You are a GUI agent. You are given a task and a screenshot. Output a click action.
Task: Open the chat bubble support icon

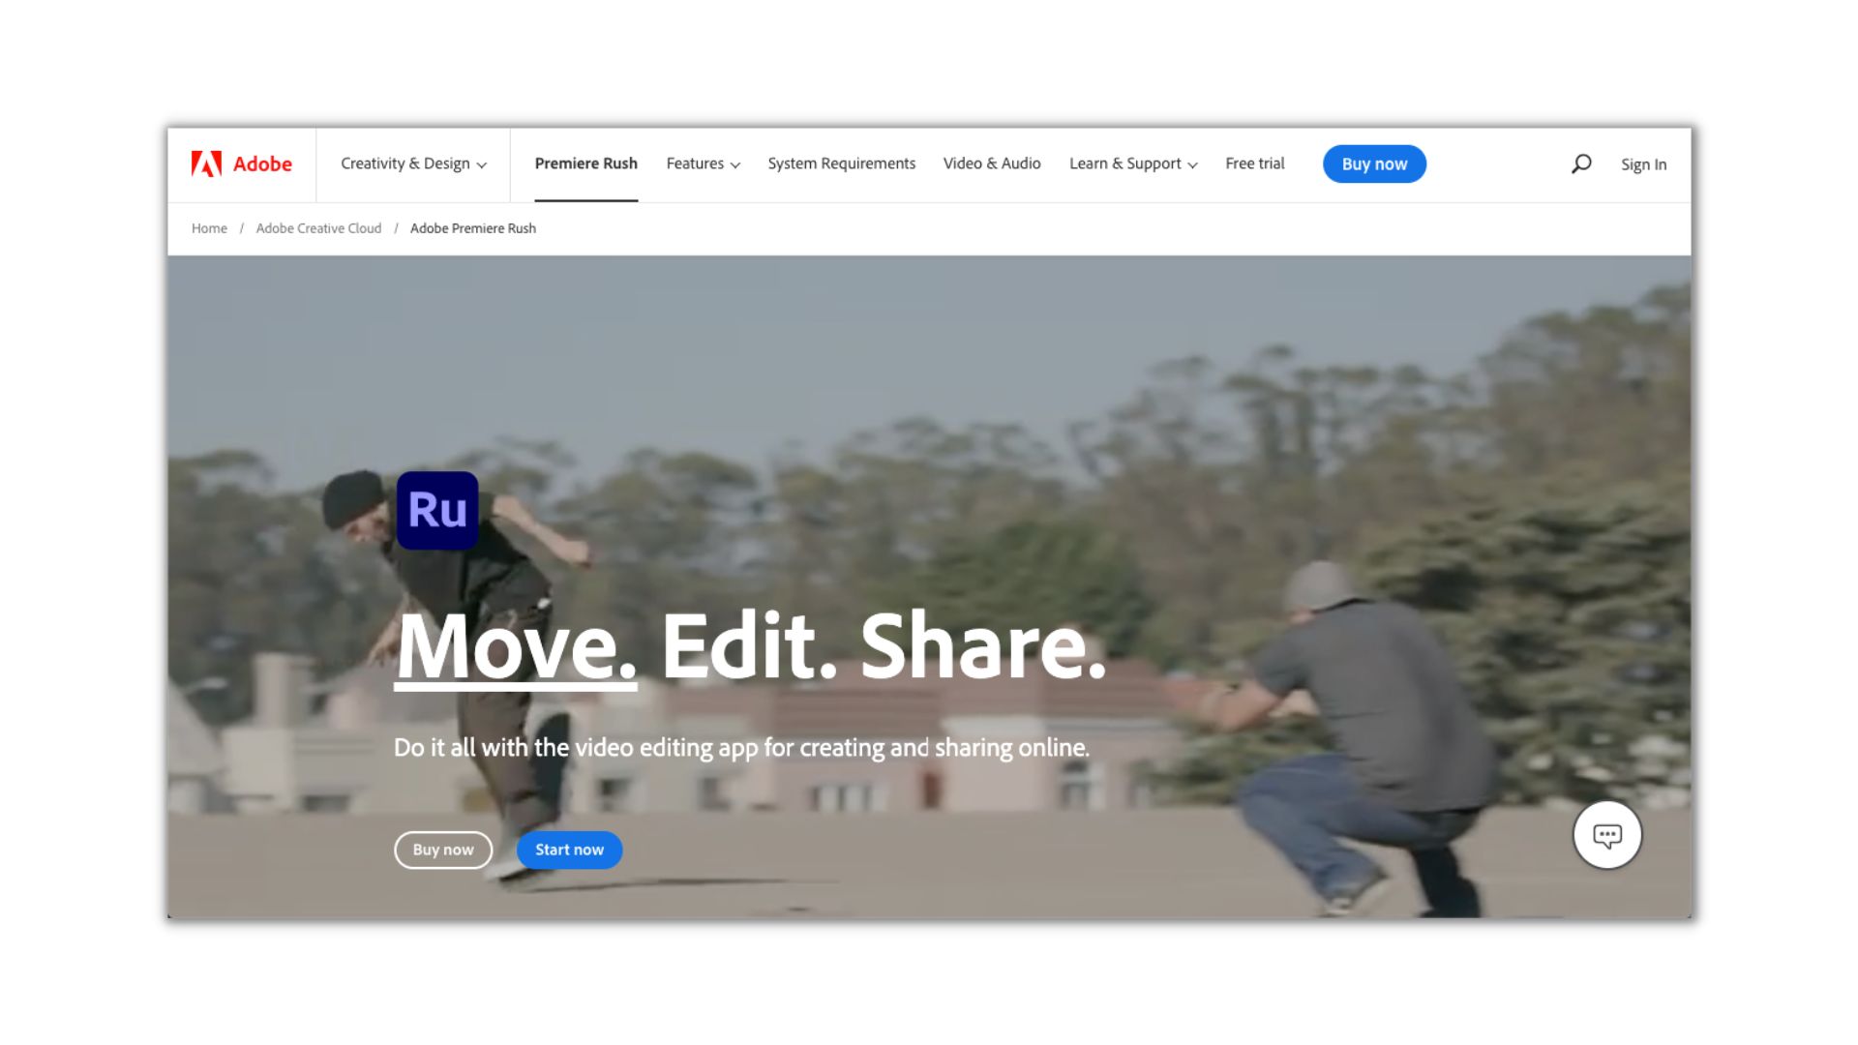tap(1606, 835)
